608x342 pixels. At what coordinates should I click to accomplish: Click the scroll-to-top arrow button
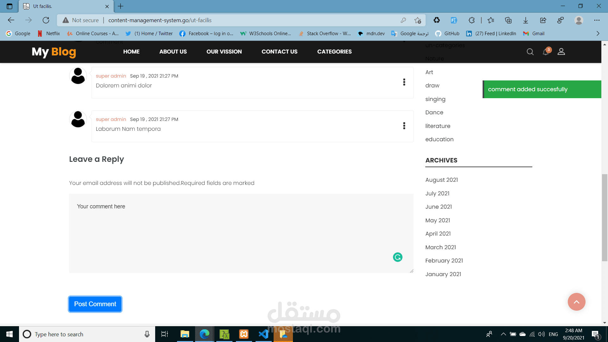click(576, 302)
